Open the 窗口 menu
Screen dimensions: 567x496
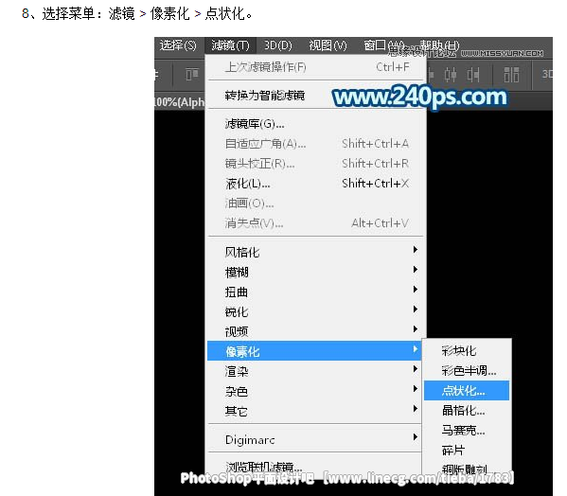[x=383, y=45]
